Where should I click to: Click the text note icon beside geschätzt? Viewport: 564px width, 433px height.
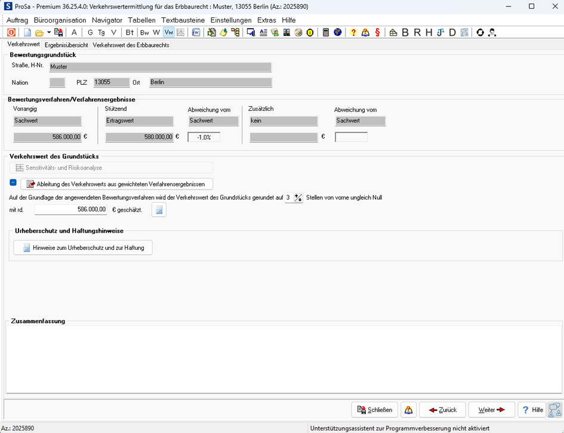[x=159, y=209]
